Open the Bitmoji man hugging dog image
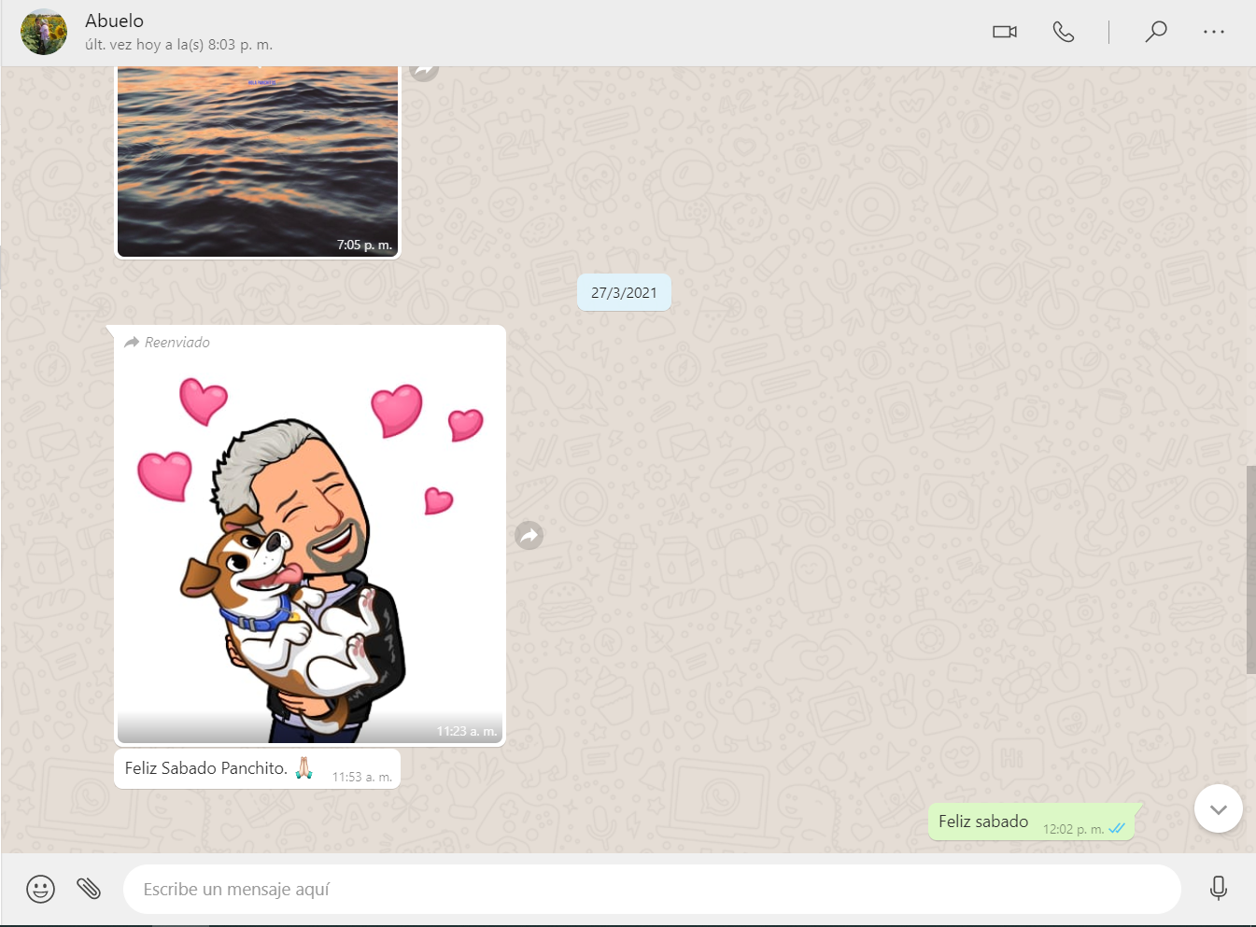The height and width of the screenshot is (927, 1256). coord(310,549)
